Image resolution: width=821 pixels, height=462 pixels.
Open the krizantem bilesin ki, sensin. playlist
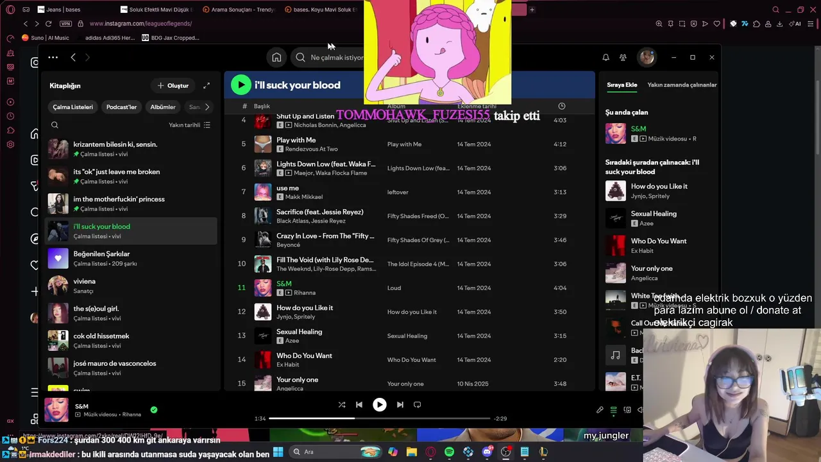click(x=131, y=149)
